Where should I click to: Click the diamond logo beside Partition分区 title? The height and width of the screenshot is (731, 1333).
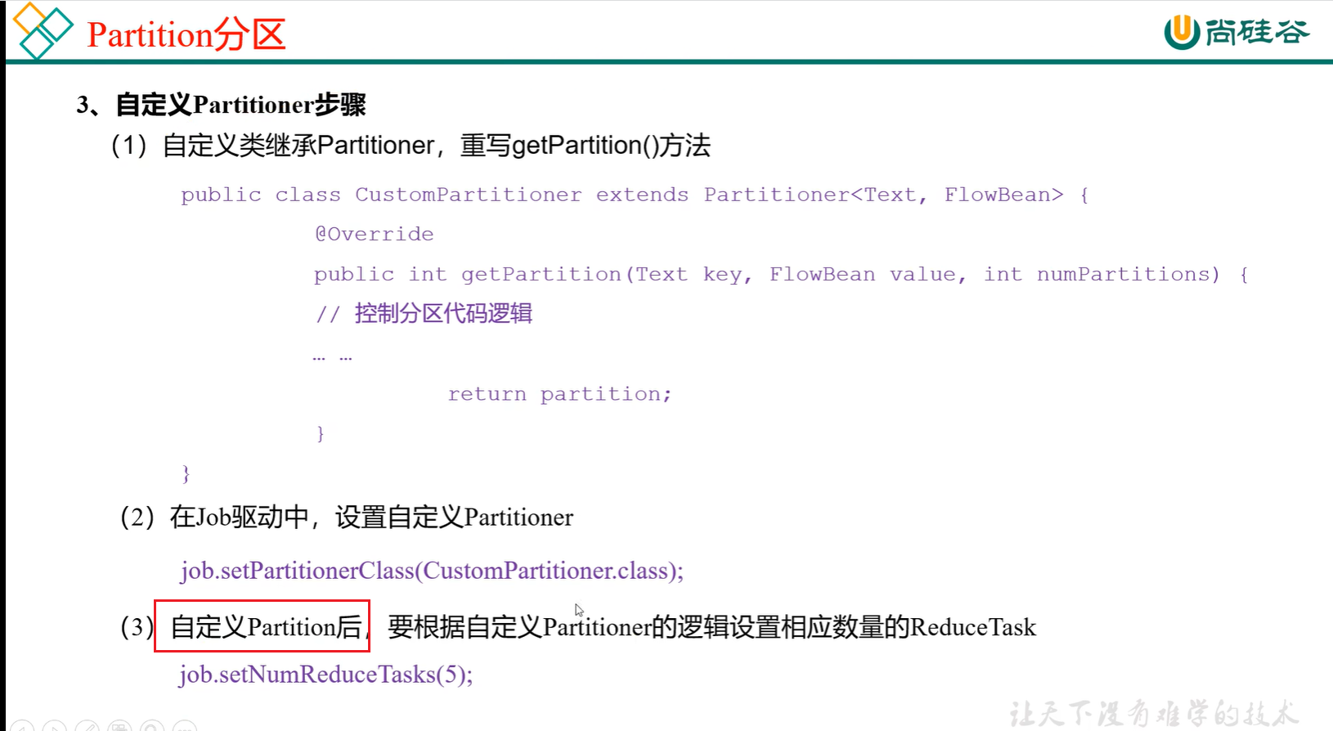tap(43, 31)
